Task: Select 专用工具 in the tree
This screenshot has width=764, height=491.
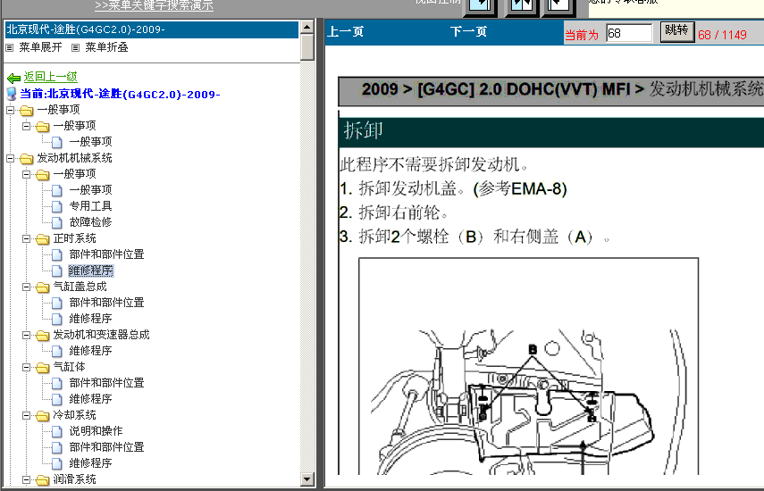Action: pos(90,206)
